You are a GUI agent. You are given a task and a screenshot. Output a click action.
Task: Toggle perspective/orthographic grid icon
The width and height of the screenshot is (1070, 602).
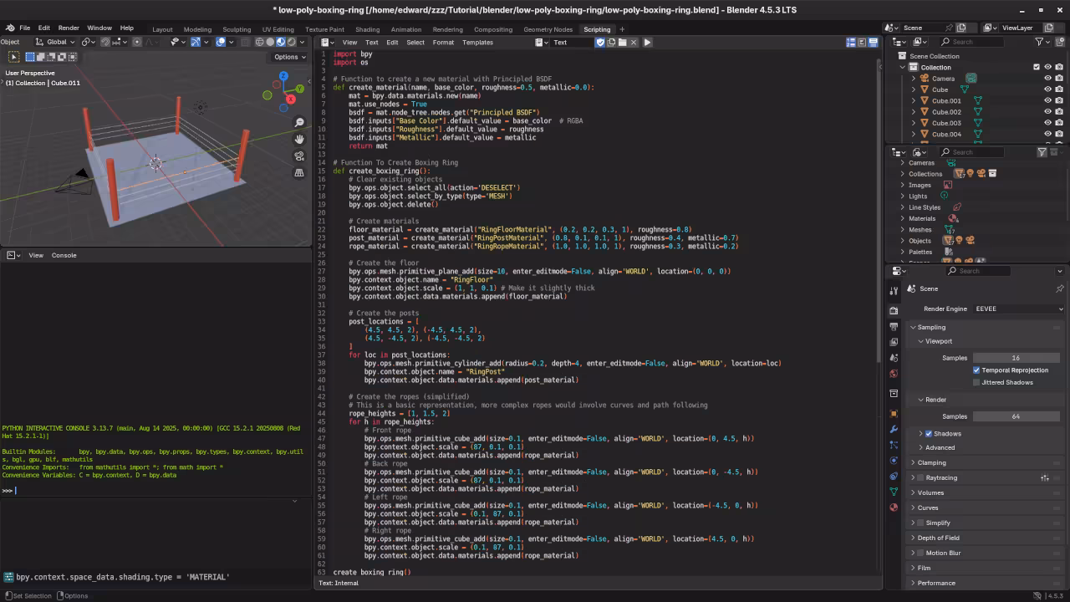pyautogui.click(x=299, y=173)
